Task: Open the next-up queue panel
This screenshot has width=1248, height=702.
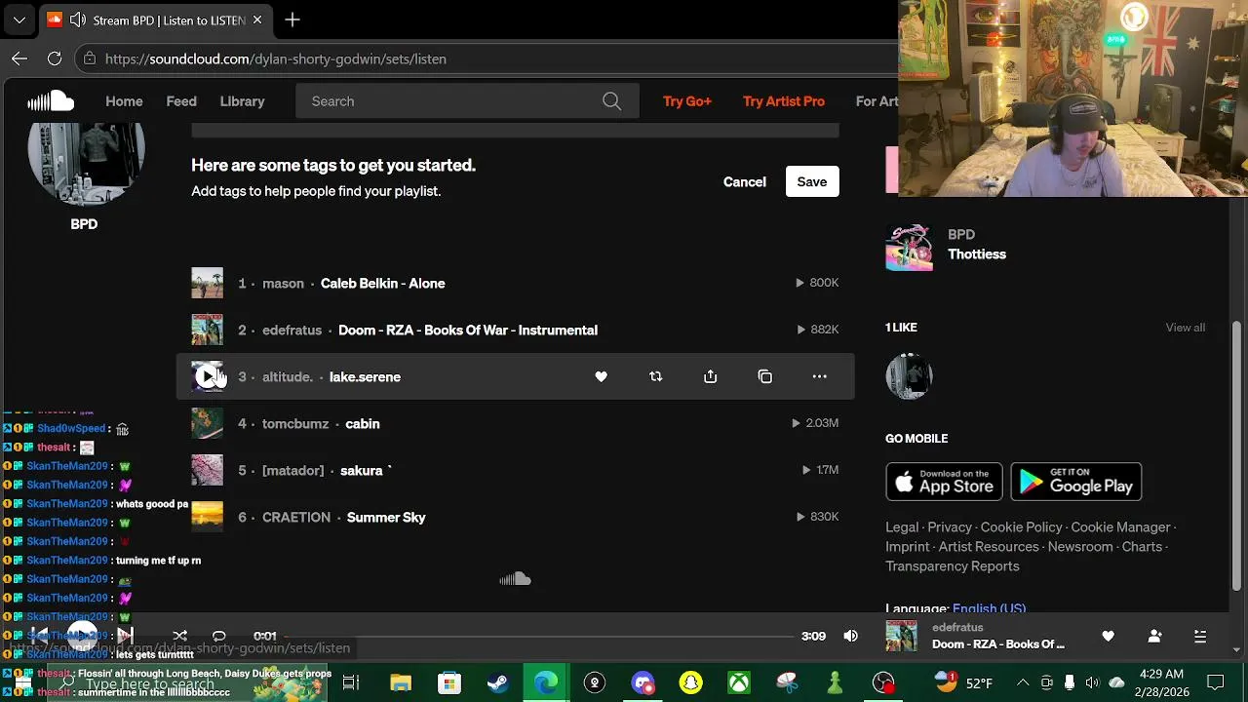Action: pos(1200,636)
